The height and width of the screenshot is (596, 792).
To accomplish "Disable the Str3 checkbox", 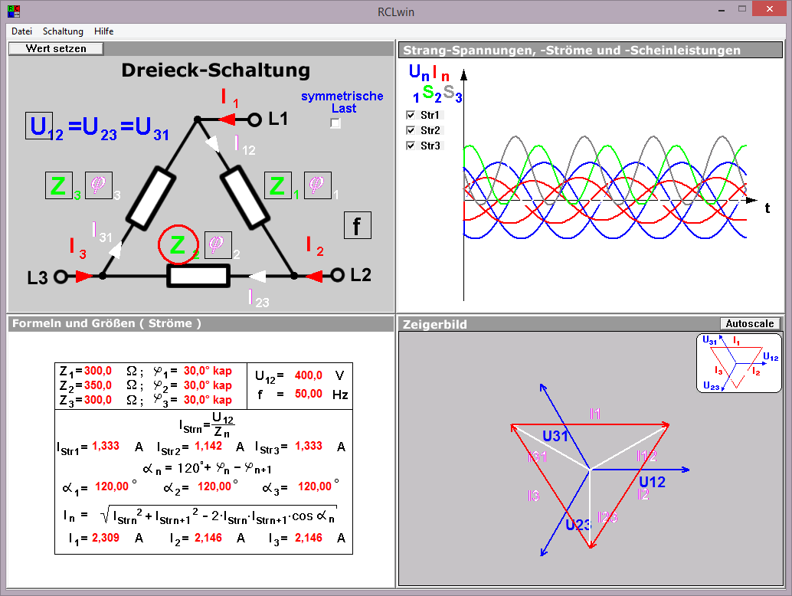I will [411, 146].
